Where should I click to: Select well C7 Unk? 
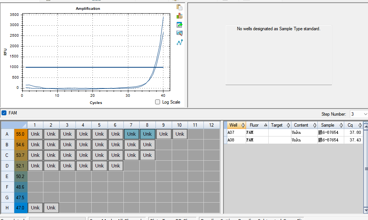point(131,155)
